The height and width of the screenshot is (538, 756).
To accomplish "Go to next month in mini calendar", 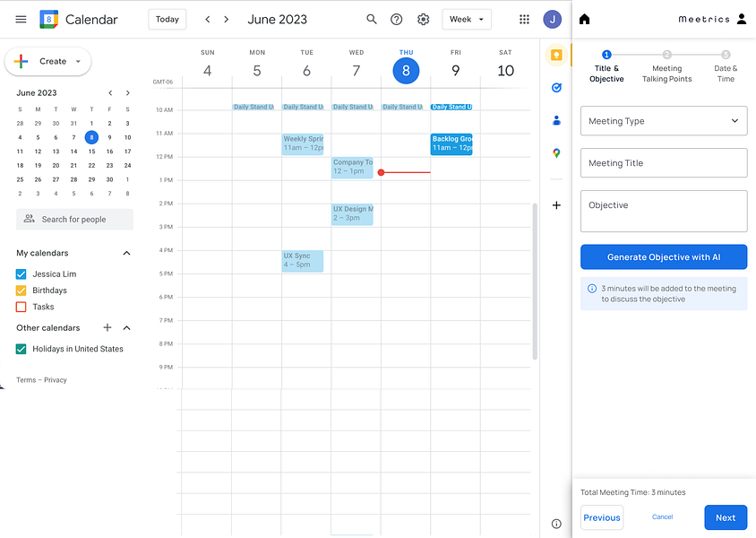I will (x=128, y=92).
